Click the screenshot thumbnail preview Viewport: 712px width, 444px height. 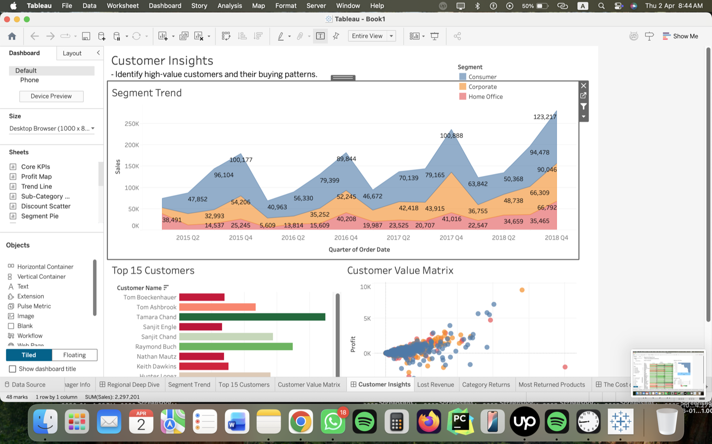668,373
